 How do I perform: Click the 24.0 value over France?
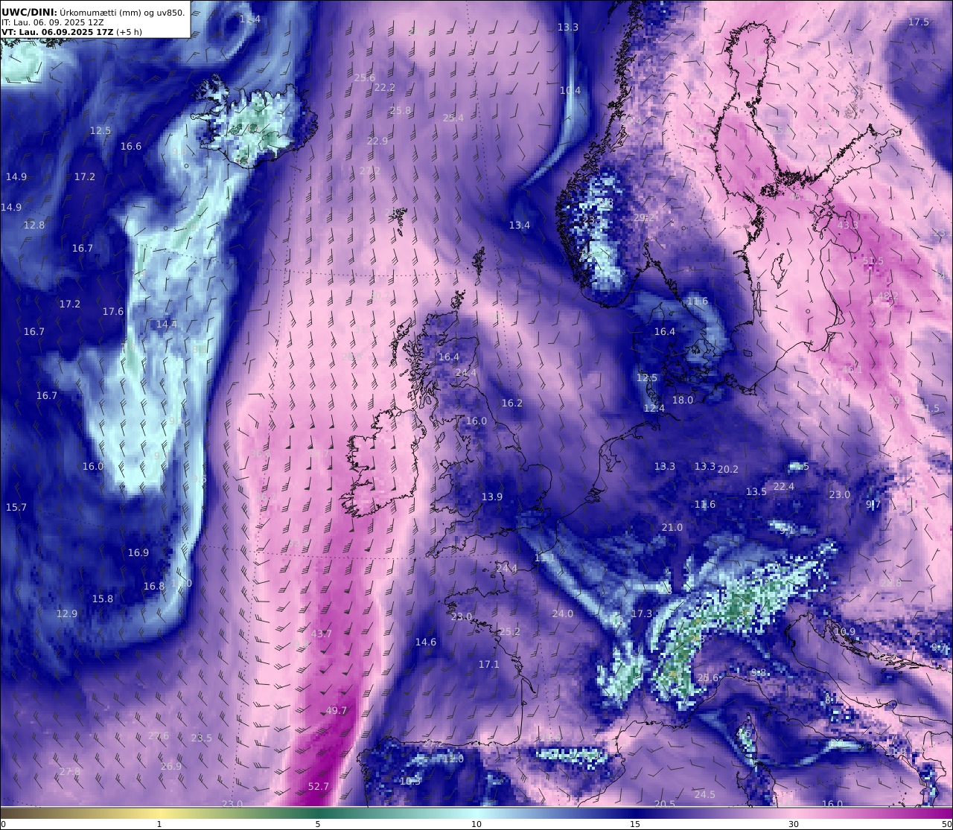tap(563, 613)
